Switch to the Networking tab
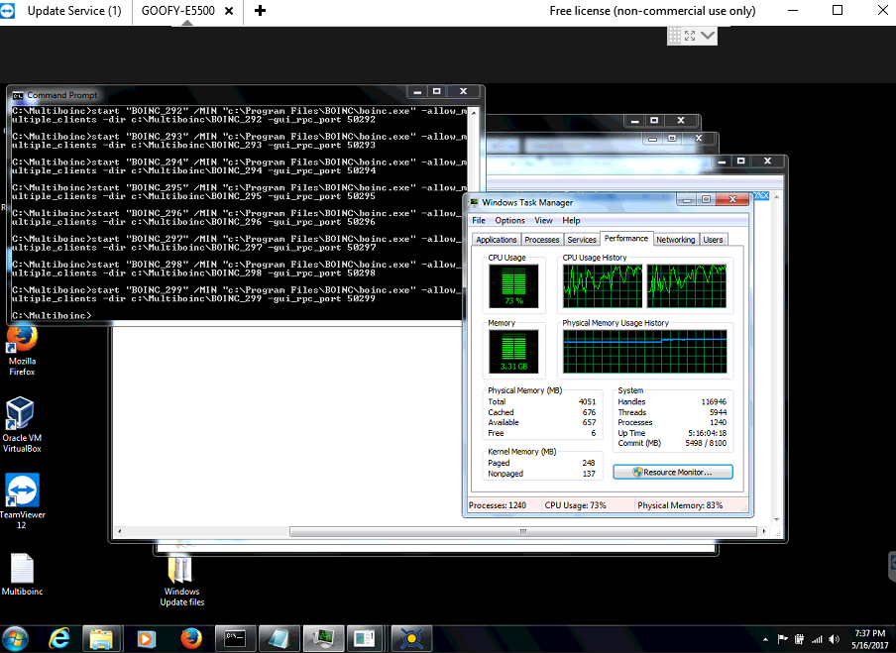 675,240
